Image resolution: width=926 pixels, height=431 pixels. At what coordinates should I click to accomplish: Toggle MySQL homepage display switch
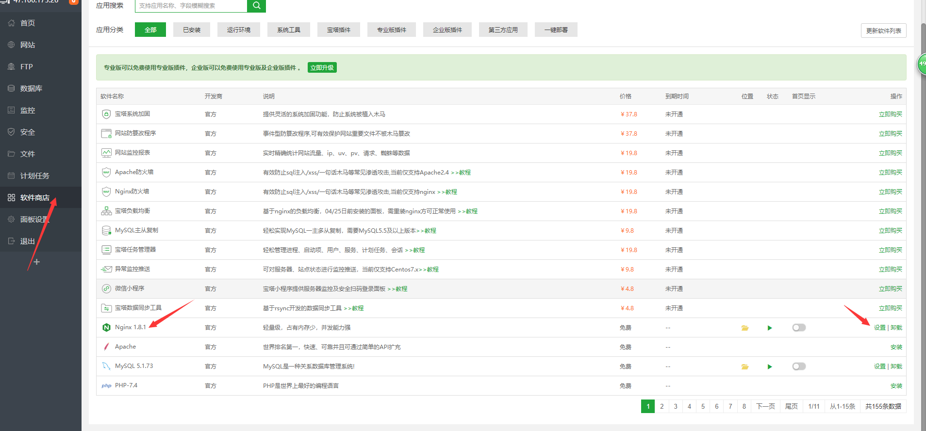[x=799, y=367]
